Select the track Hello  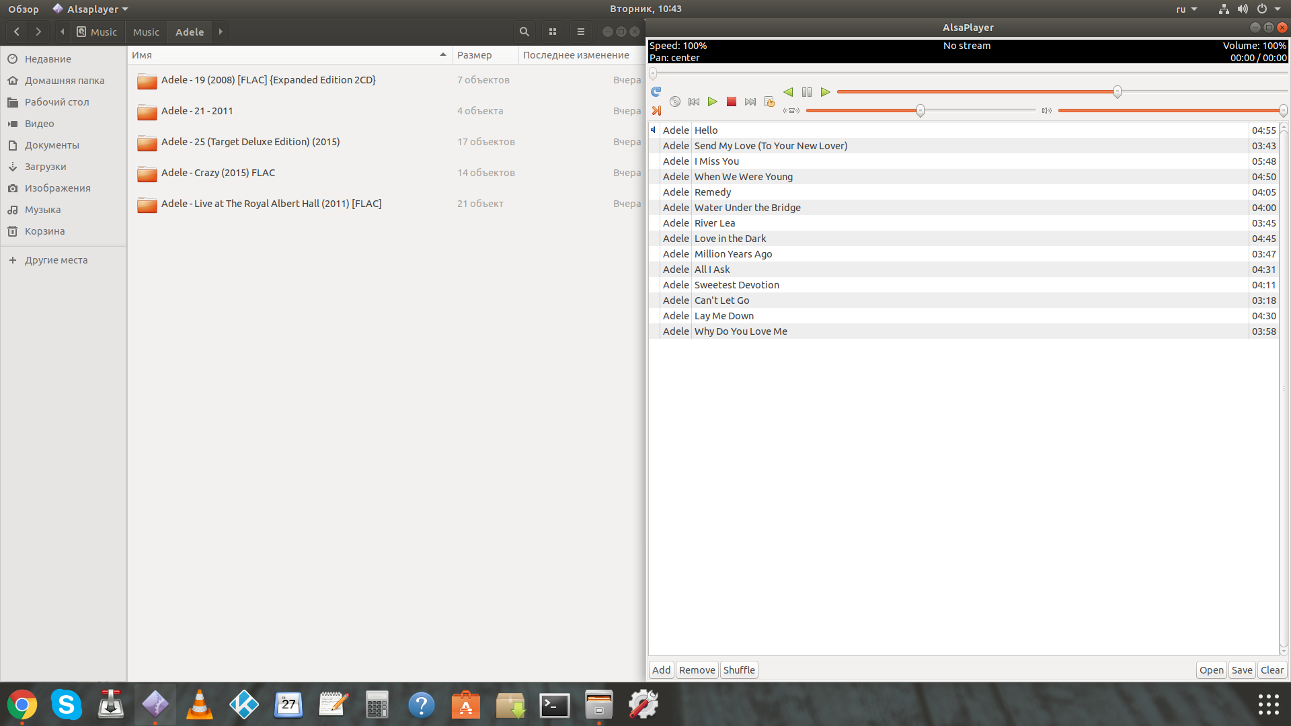[963, 130]
